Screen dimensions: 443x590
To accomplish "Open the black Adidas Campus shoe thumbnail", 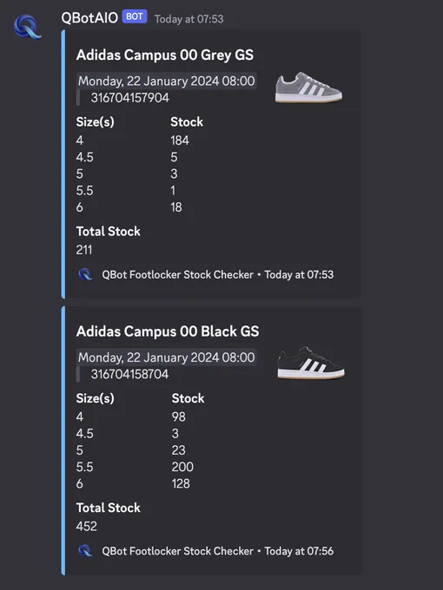I will 311,363.
